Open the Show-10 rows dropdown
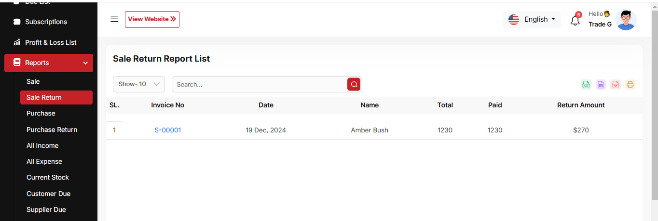Screen dimensions: 658x221 (139, 84)
